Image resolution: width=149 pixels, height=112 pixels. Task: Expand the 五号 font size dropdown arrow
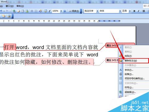(x=130, y=11)
